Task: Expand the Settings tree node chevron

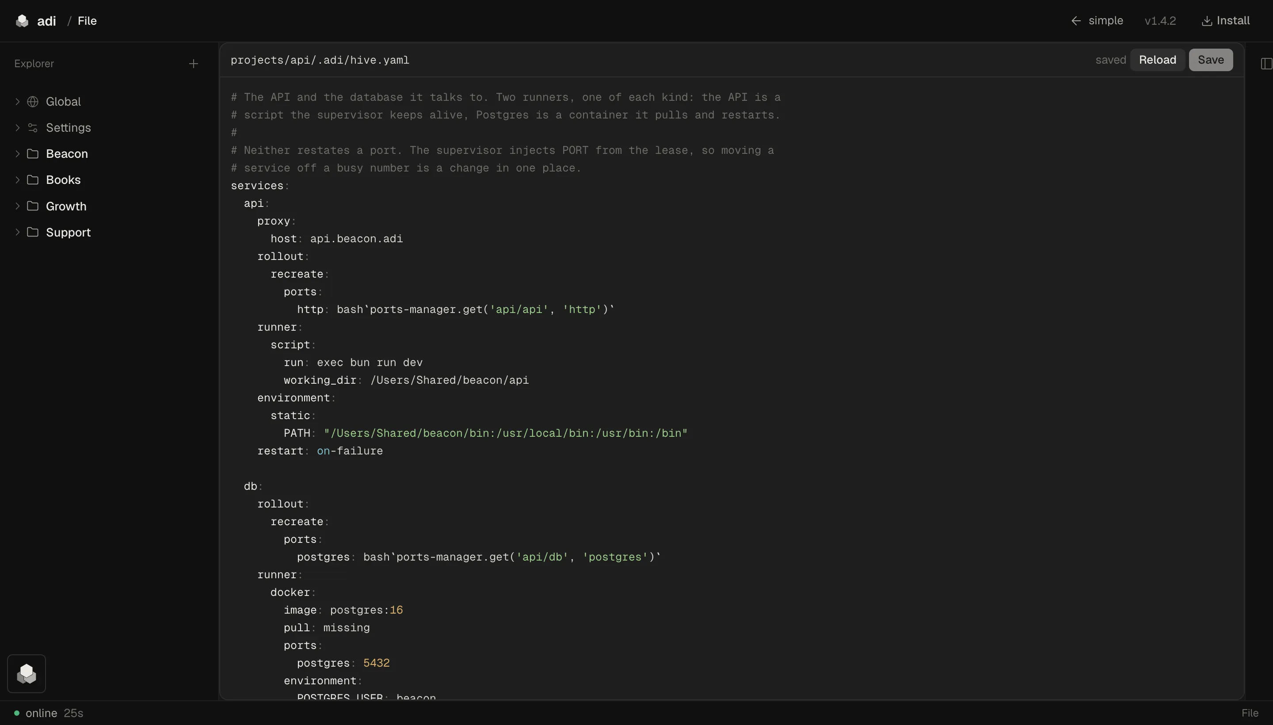Action: point(17,128)
